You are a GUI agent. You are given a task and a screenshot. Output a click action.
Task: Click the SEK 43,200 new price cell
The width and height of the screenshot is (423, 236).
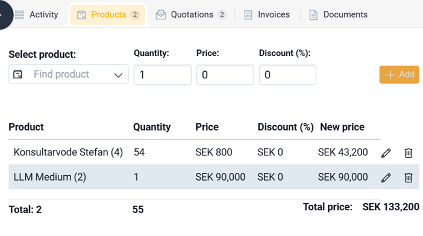[343, 152]
